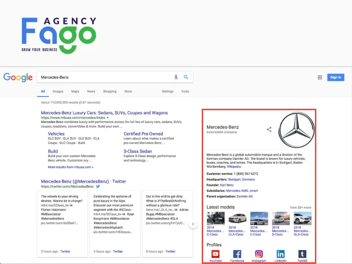This screenshot has height=264, width=352.
Task: Open the 2018 C-Class model thumbnail
Action: click(x=216, y=218)
